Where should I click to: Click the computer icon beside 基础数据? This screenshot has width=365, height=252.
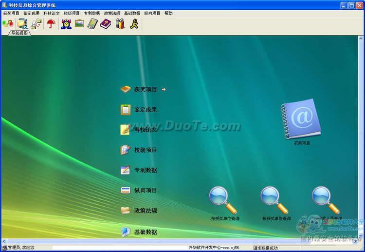click(x=126, y=232)
